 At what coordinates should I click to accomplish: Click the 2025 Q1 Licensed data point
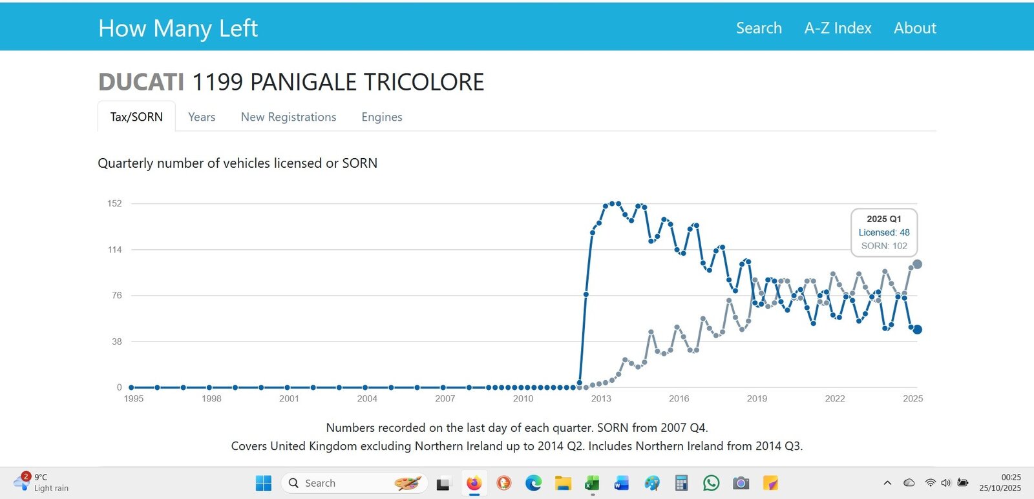pyautogui.click(x=917, y=330)
